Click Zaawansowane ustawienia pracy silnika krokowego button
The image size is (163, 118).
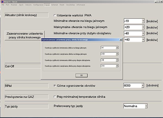pyautogui.click(x=24, y=36)
